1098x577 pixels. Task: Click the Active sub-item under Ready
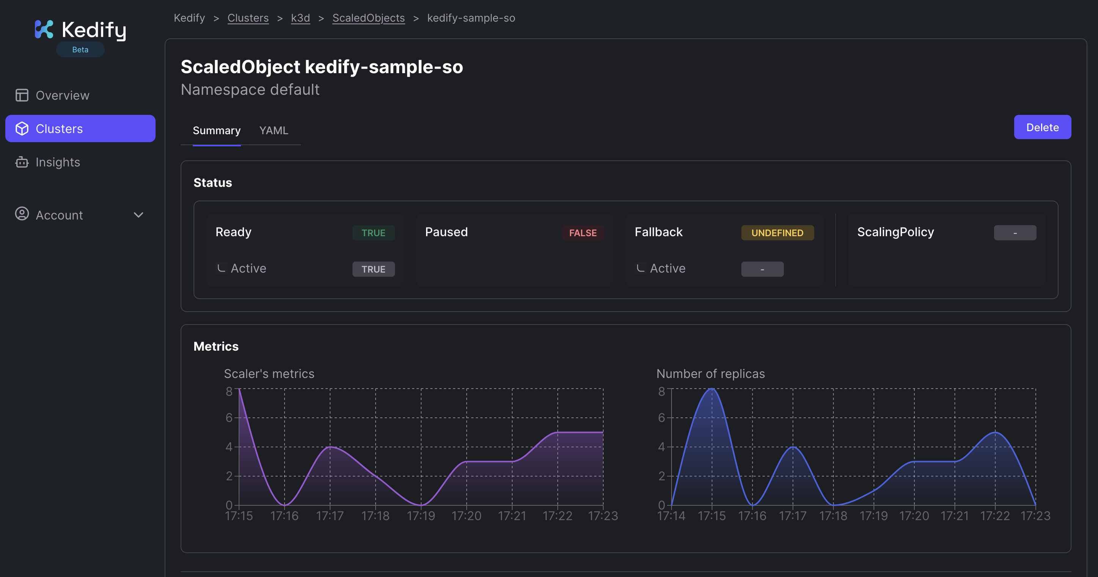249,268
